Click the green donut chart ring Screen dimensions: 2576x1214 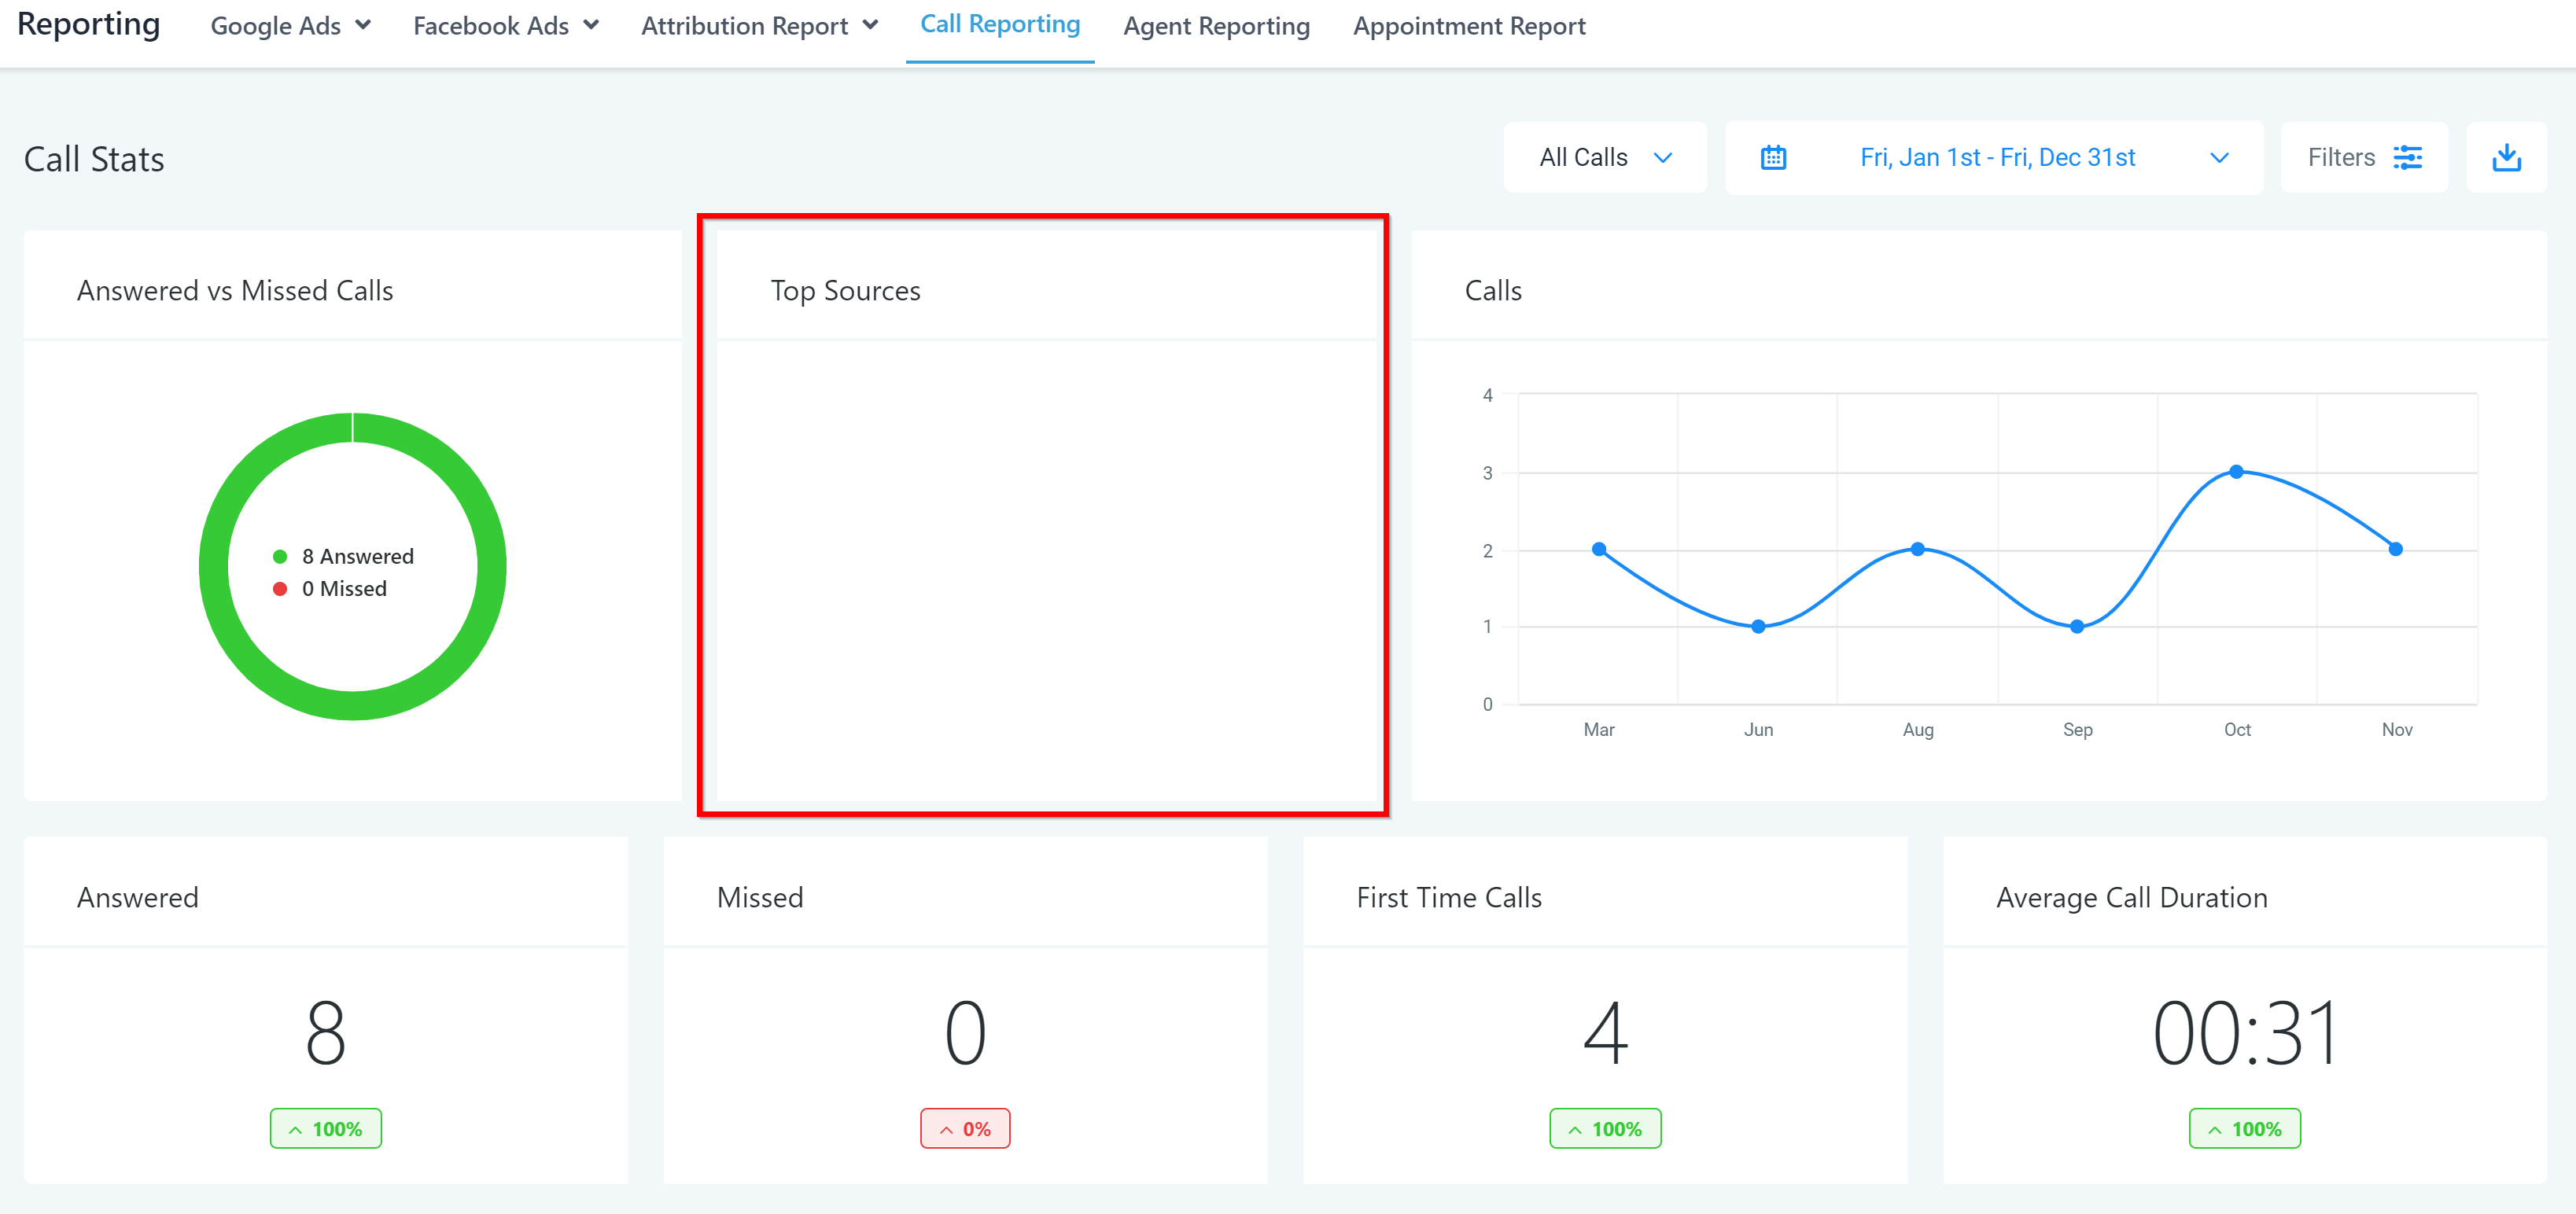214,566
